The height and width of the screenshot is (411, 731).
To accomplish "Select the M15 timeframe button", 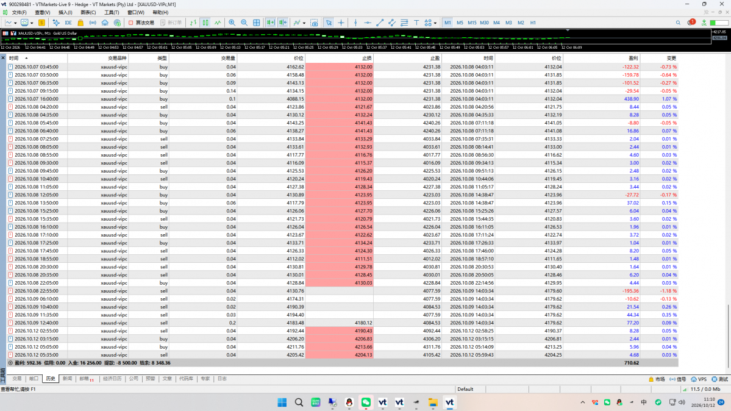I will [472, 23].
